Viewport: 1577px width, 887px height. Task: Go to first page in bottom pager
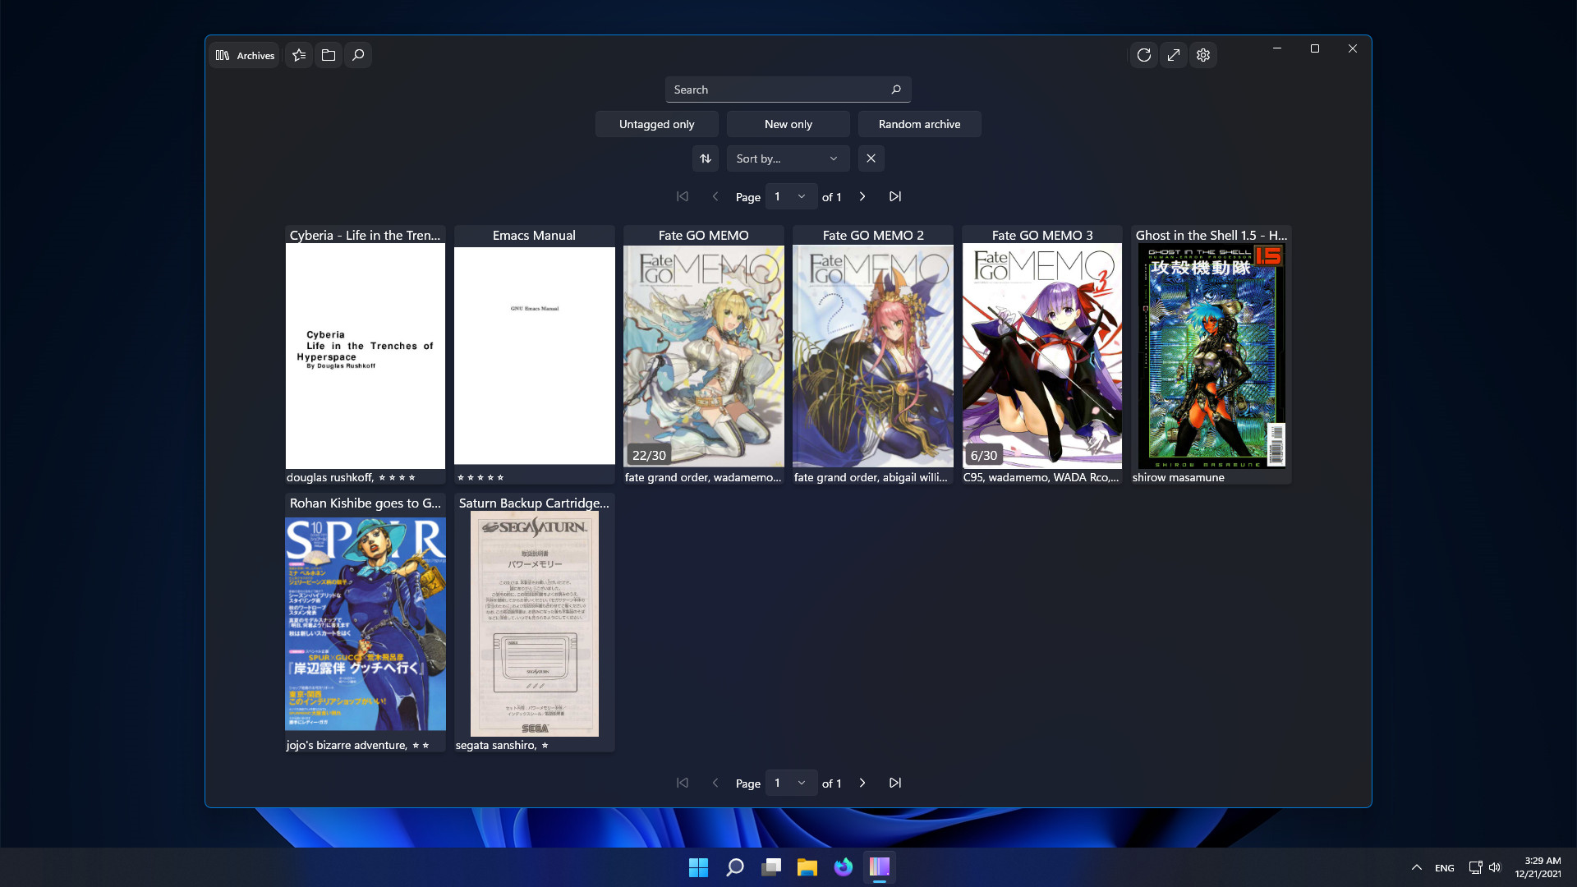683,783
